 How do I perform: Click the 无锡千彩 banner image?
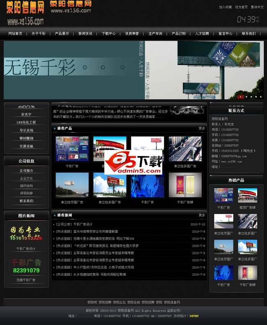tap(133, 70)
